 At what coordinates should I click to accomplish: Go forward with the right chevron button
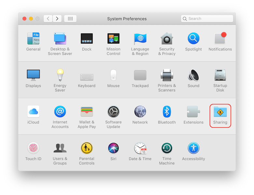(57, 19)
